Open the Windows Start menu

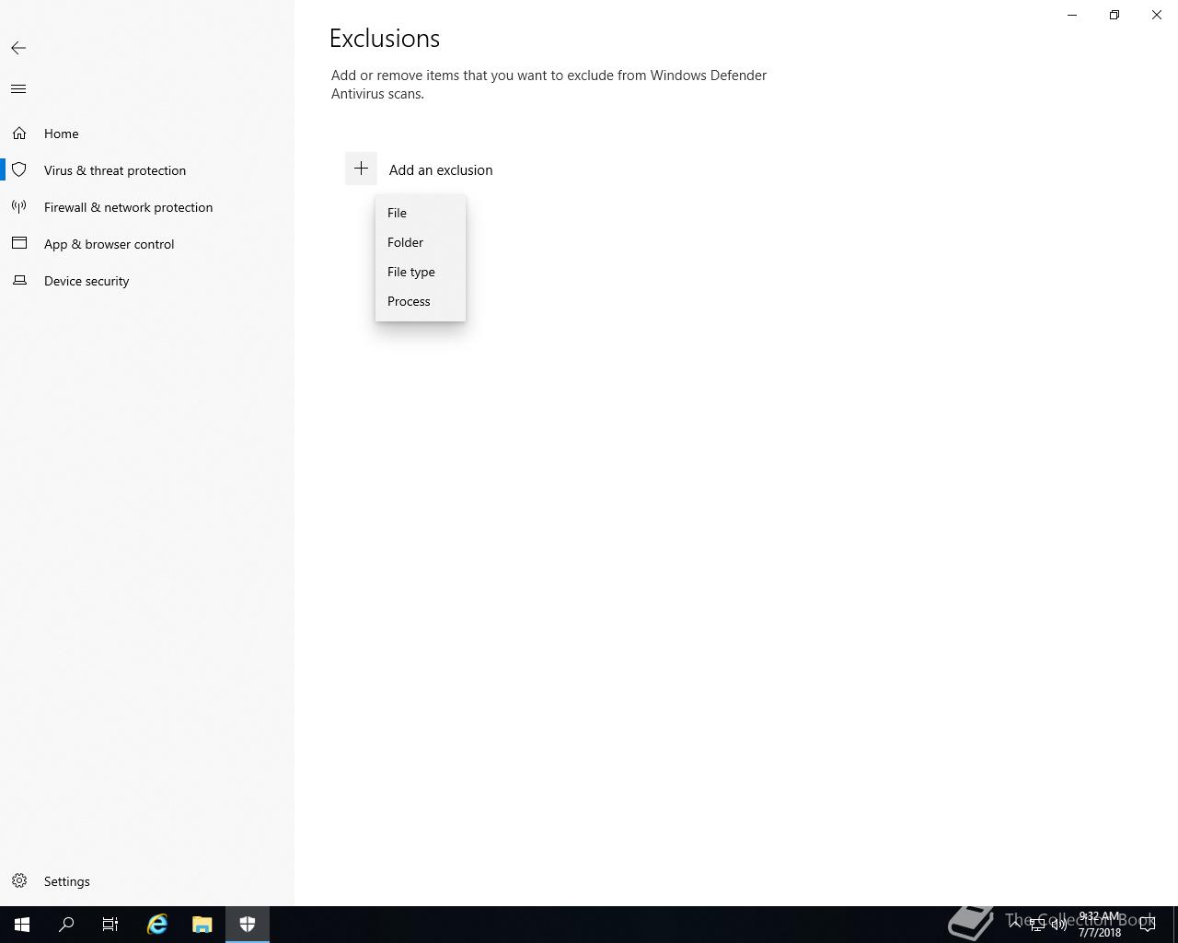(x=22, y=925)
